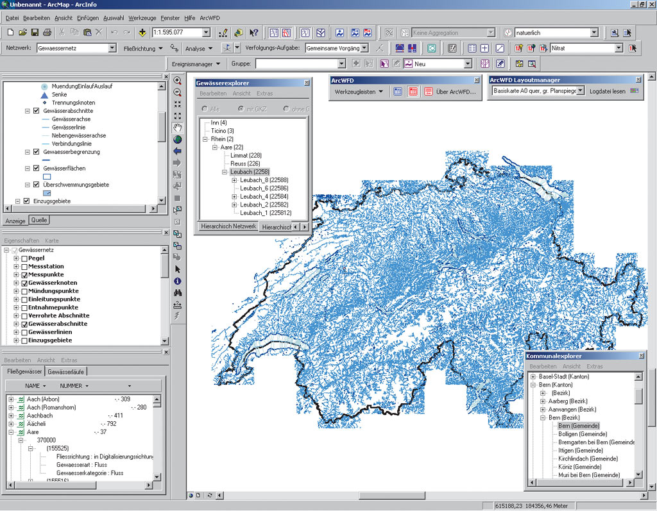Image resolution: width=657 pixels, height=511 pixels.
Task: Select the Zoom In tool
Action: (178, 80)
